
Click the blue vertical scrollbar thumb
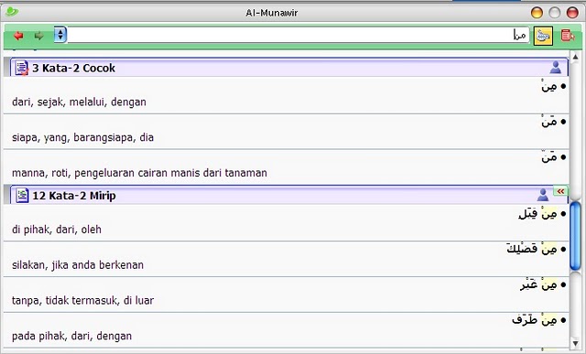click(575, 235)
